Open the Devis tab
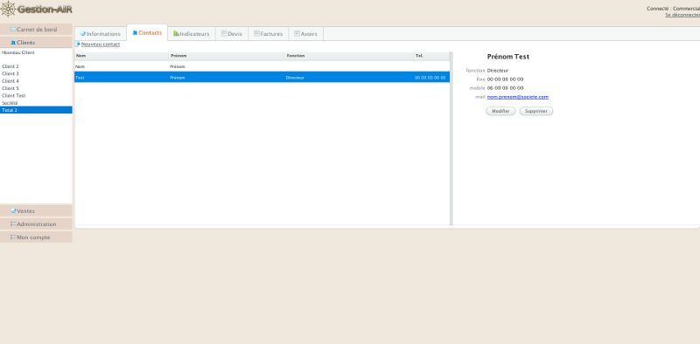The width and height of the screenshot is (700, 344). (232, 34)
